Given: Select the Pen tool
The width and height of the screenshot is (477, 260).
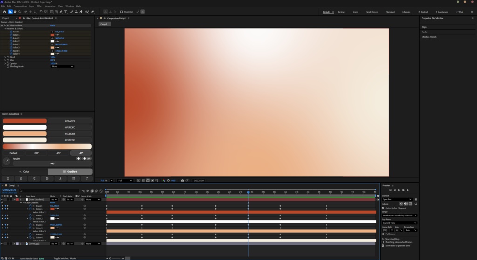Looking at the screenshot, I should point(61,12).
